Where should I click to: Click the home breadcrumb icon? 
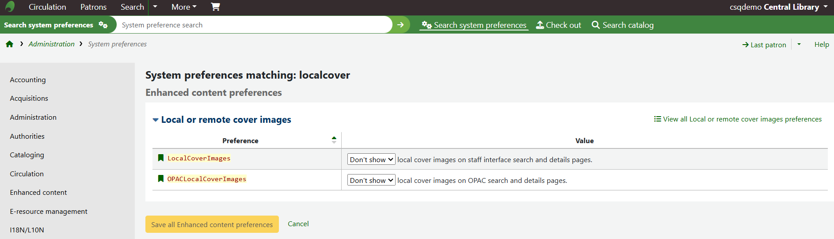coord(9,44)
